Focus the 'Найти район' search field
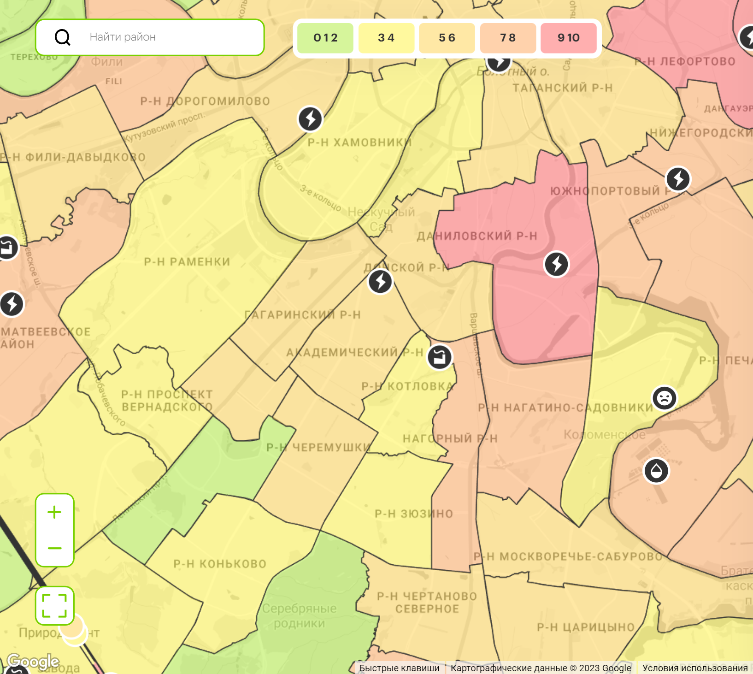This screenshot has height=674, width=753. point(150,37)
